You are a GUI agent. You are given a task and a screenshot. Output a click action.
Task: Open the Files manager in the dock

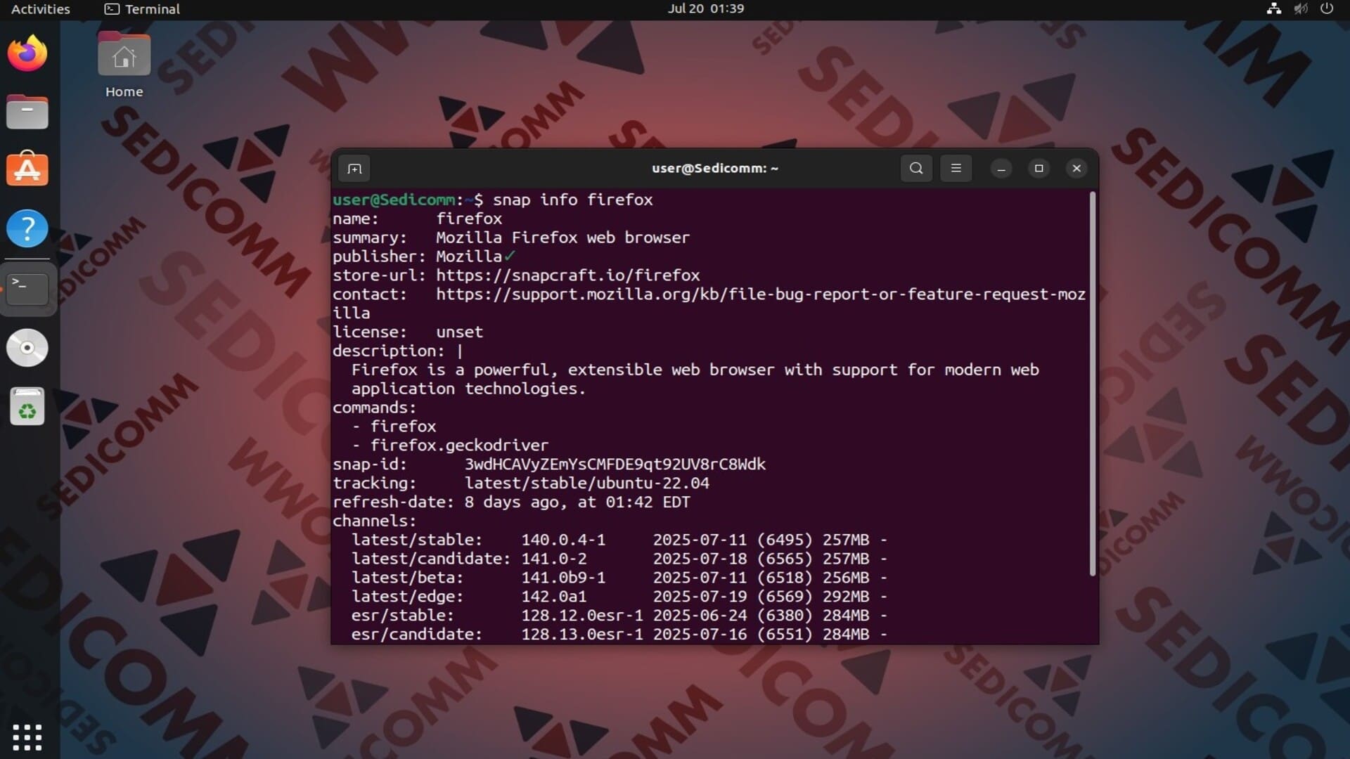coord(27,112)
